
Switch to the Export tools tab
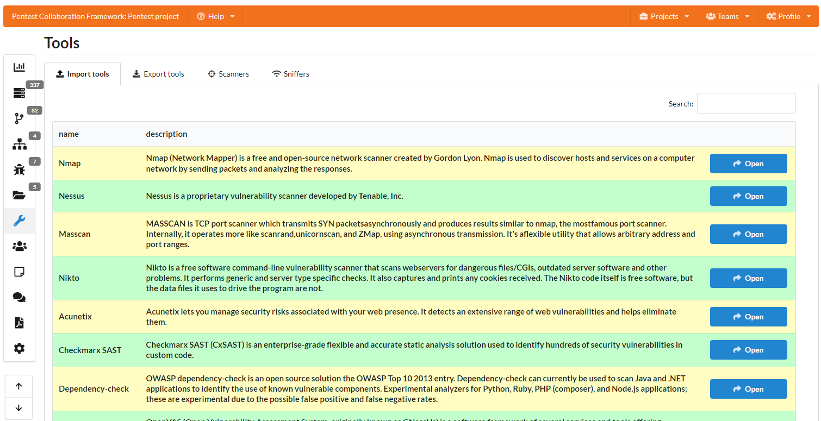coord(159,74)
